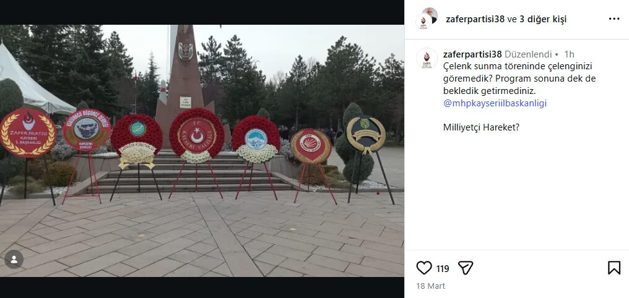Click the profile avatar beside the caption
629x298 pixels.
pyautogui.click(x=427, y=59)
